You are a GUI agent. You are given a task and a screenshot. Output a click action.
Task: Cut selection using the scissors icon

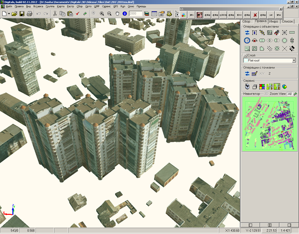(x=55, y=14)
